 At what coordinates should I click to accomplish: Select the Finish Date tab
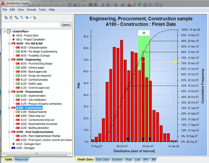(85, 159)
